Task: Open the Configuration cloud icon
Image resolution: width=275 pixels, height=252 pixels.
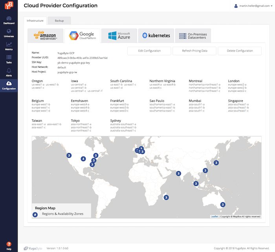Action: (x=9, y=84)
